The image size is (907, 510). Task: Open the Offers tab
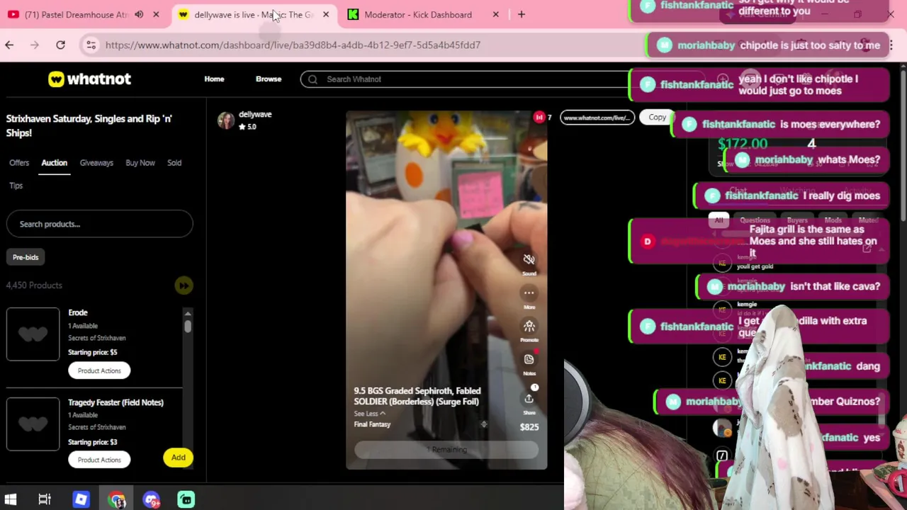[19, 163]
